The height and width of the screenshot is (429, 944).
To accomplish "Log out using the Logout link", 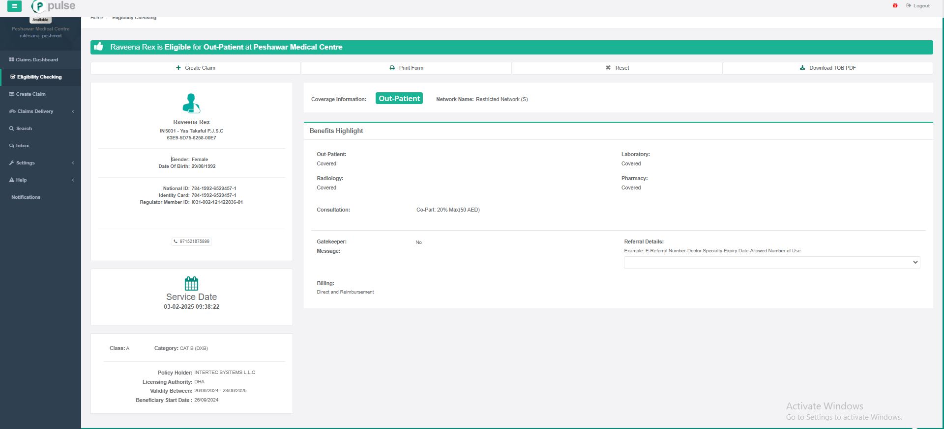I will point(918,6).
